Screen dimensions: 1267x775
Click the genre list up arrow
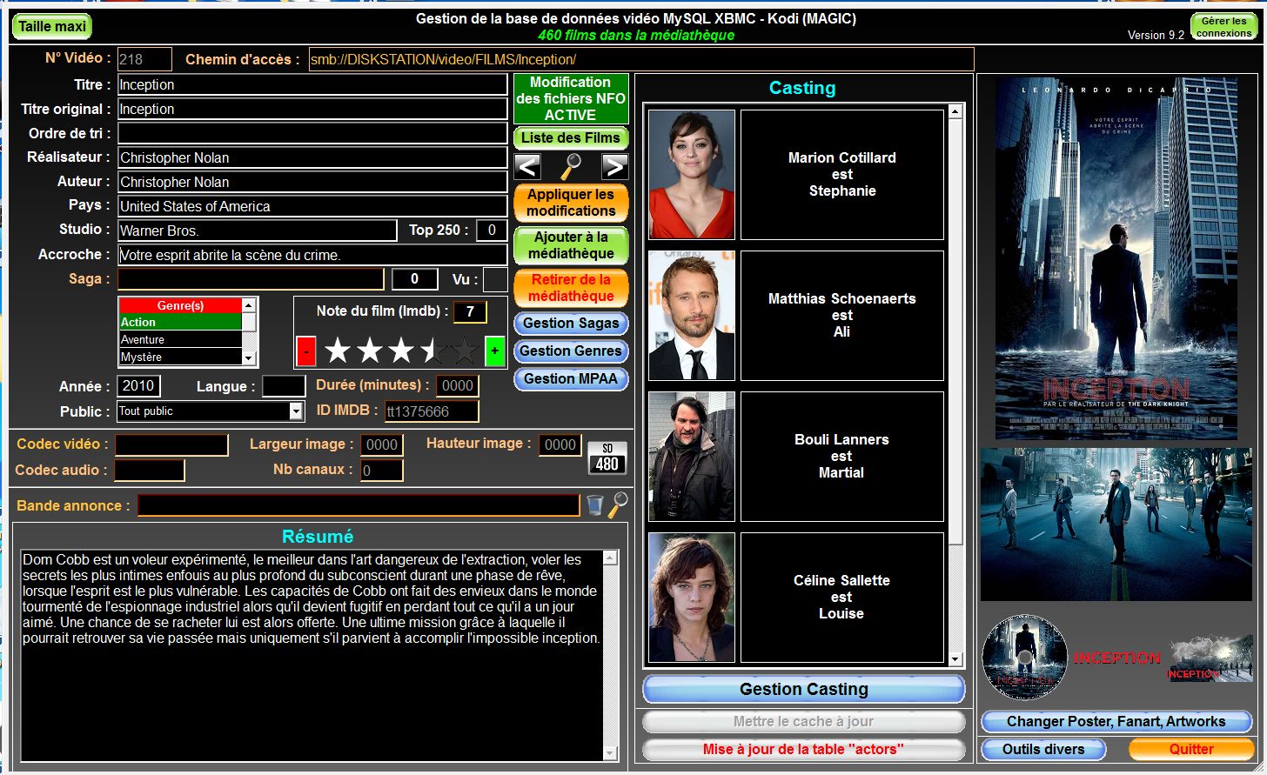pyautogui.click(x=249, y=304)
